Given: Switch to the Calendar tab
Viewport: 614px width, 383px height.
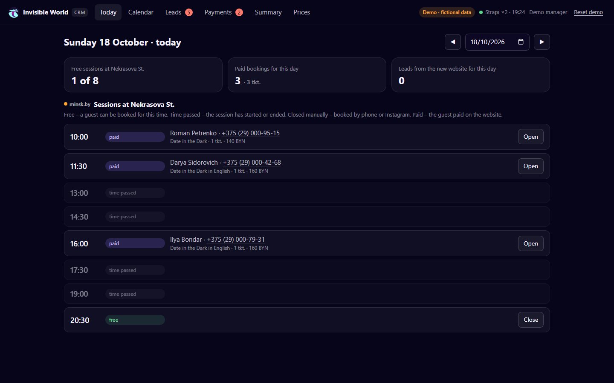Looking at the screenshot, I should (141, 12).
